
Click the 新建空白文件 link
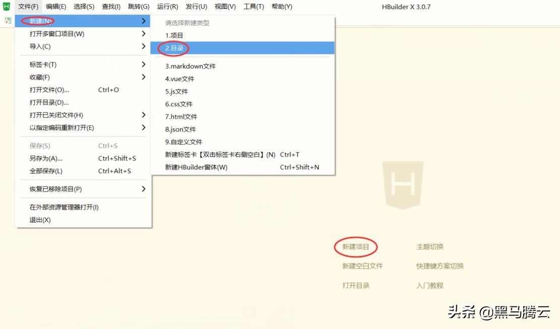click(x=362, y=266)
